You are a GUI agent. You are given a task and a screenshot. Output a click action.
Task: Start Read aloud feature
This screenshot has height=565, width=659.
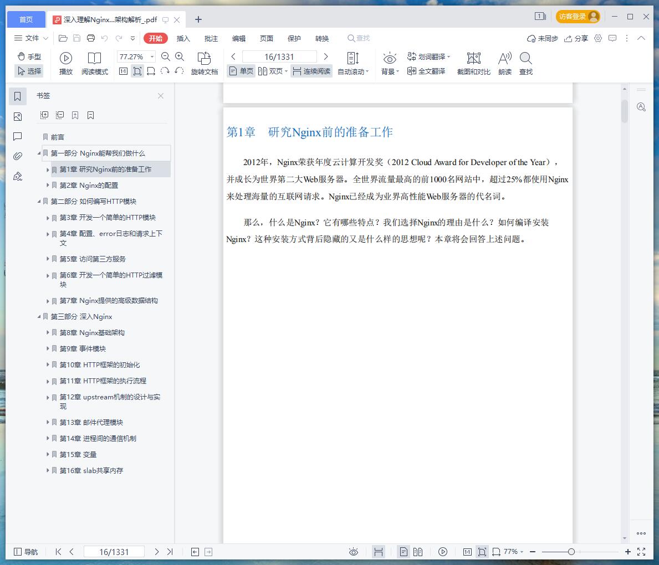pos(505,64)
